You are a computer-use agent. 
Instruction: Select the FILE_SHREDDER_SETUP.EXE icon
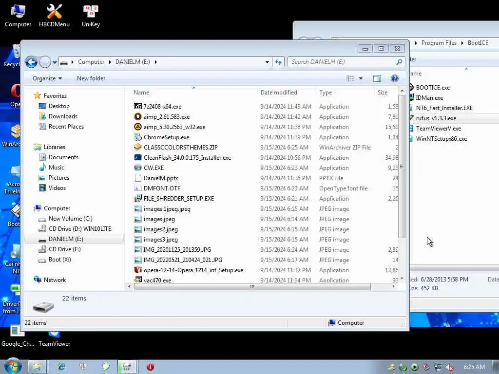coord(138,199)
